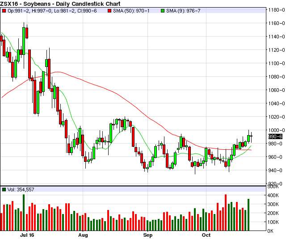This screenshot has width=286, height=239.
Task: Click the 1060-0 price axis label
Action: click(x=276, y=90)
